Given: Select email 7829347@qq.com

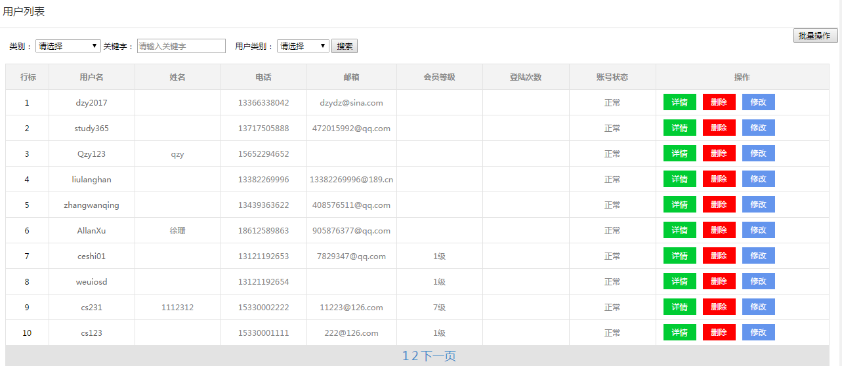Looking at the screenshot, I should pos(352,256).
